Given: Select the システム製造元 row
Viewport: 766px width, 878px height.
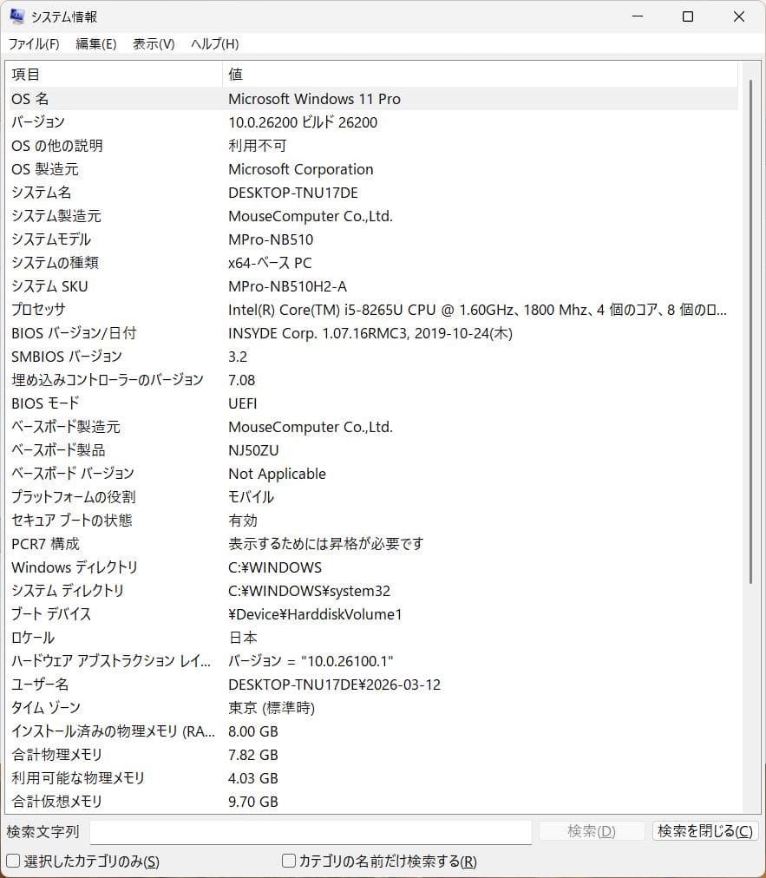Looking at the screenshot, I should click(373, 216).
